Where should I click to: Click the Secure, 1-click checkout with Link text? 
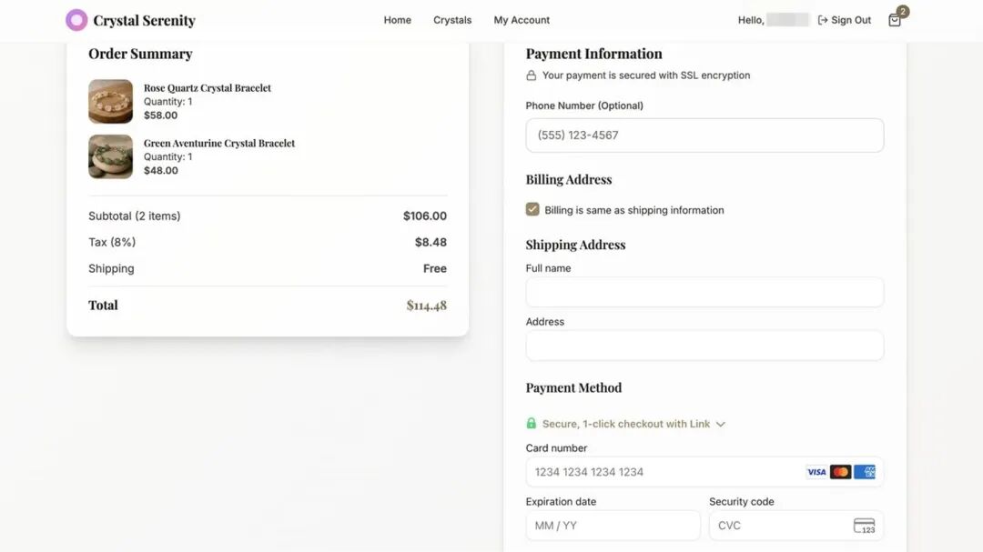626,424
